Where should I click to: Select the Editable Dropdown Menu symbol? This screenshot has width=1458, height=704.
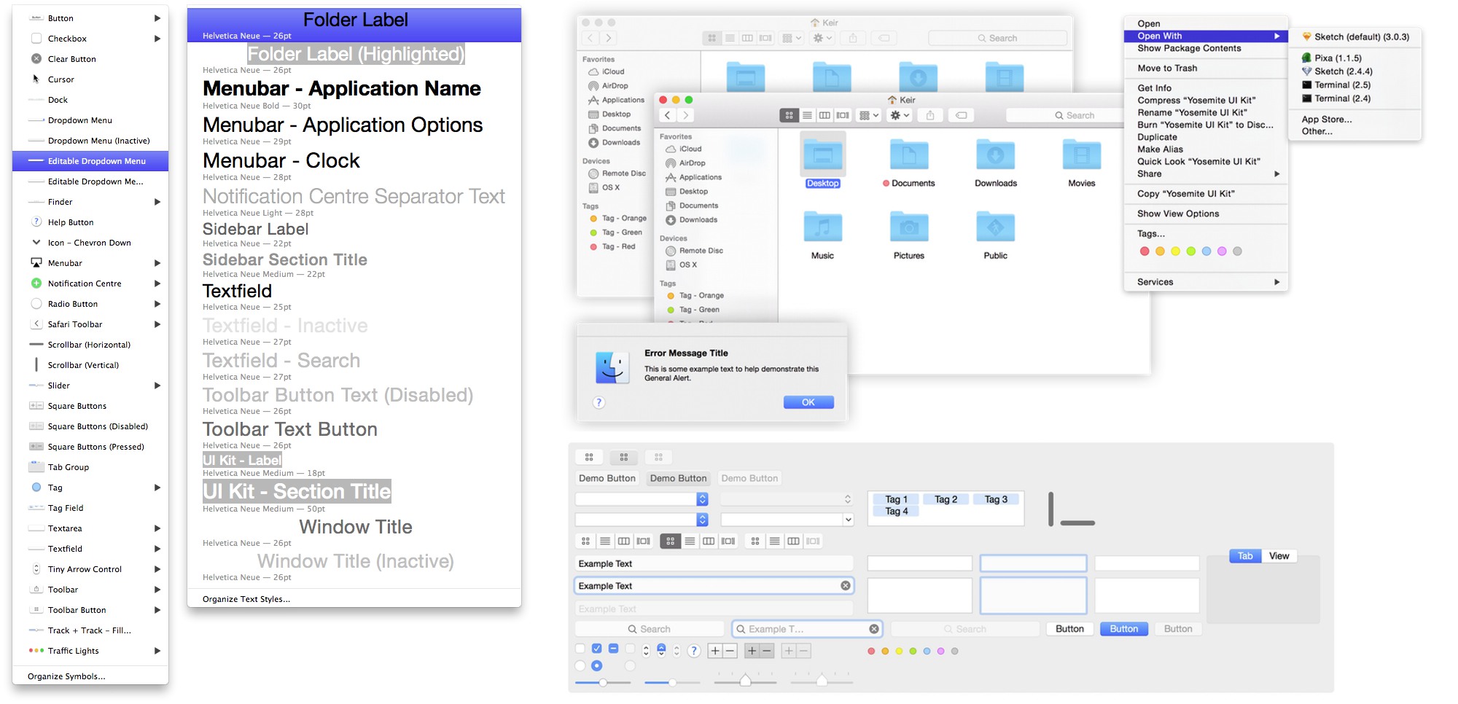90,161
